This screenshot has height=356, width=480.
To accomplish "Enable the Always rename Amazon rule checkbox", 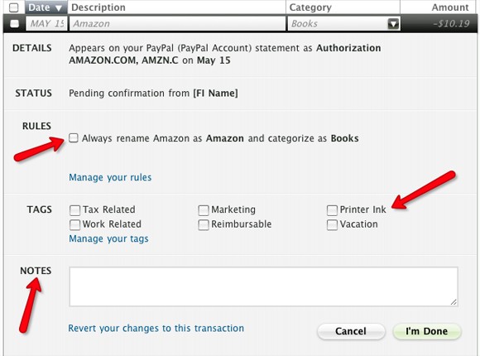I will (x=74, y=138).
